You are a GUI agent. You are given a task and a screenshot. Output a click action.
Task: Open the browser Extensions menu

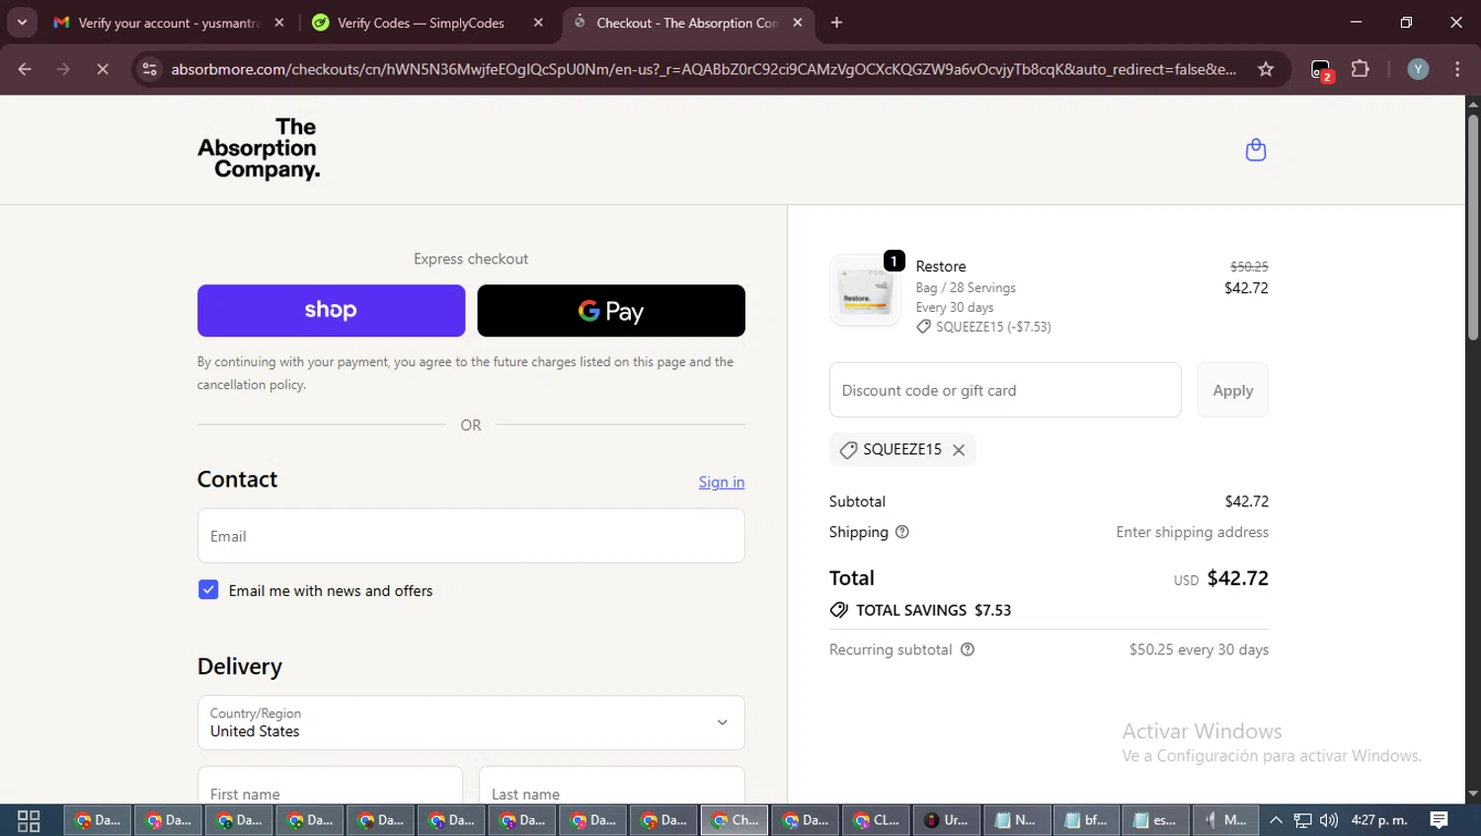1361,69
